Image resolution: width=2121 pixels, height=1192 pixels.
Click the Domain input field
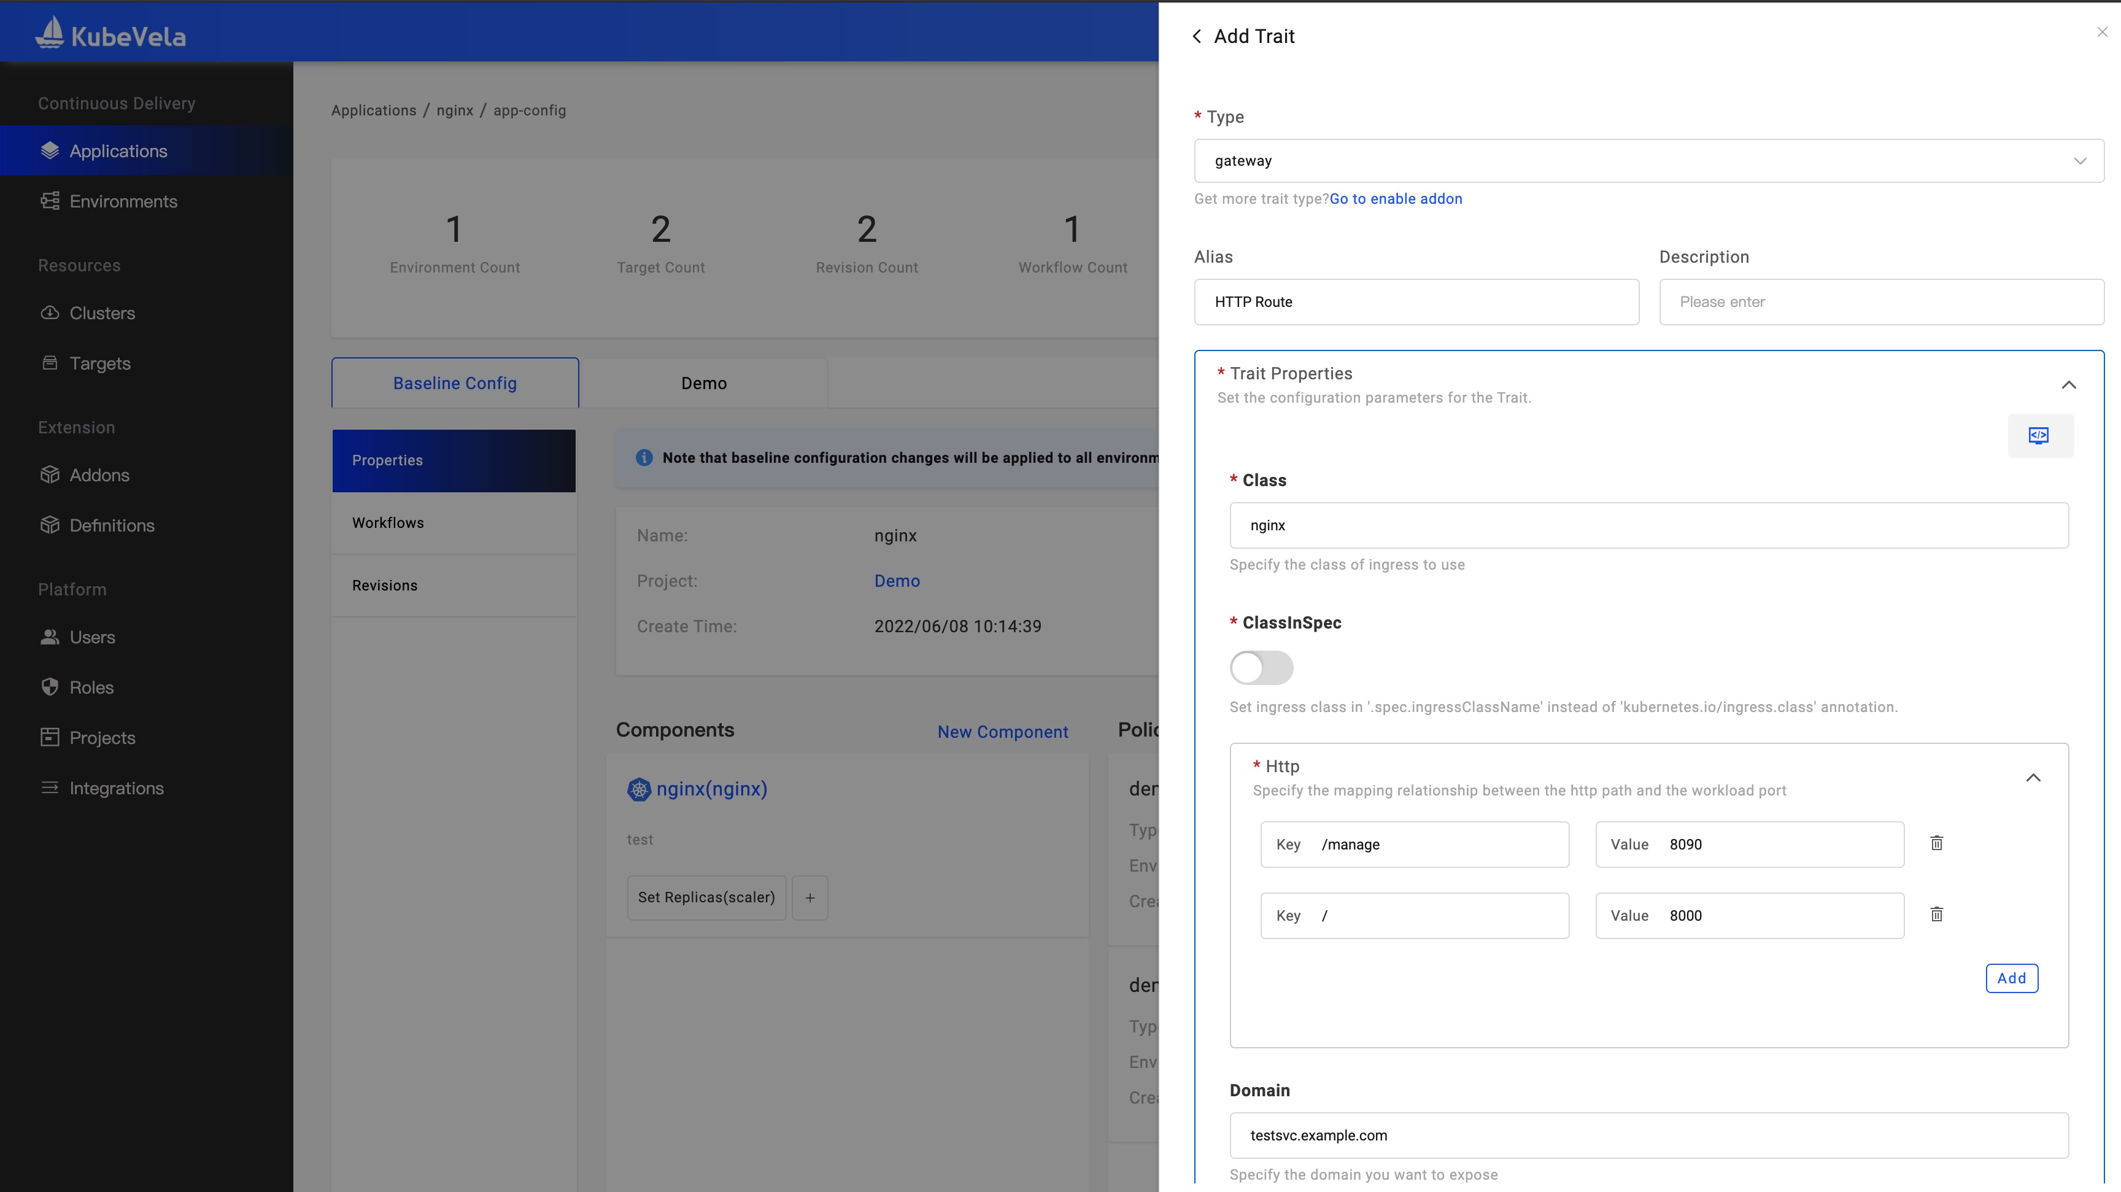(1648, 1135)
